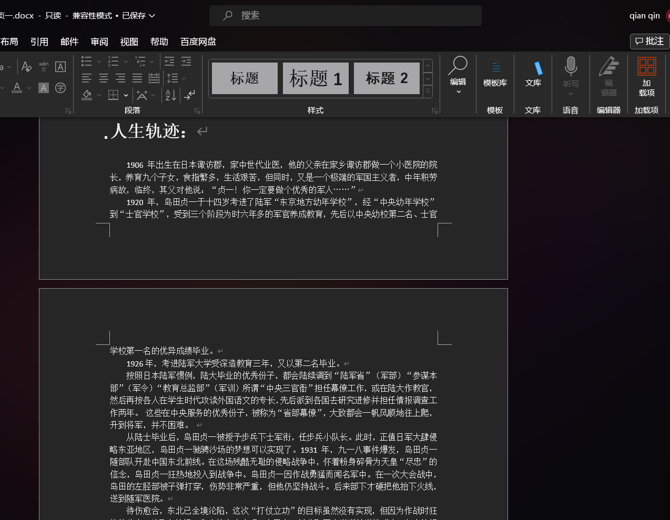Click the 搜索 search box
Viewport: 670px width, 520px height.
[x=346, y=16]
